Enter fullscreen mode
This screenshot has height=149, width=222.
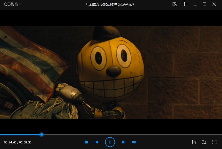pos(214,142)
